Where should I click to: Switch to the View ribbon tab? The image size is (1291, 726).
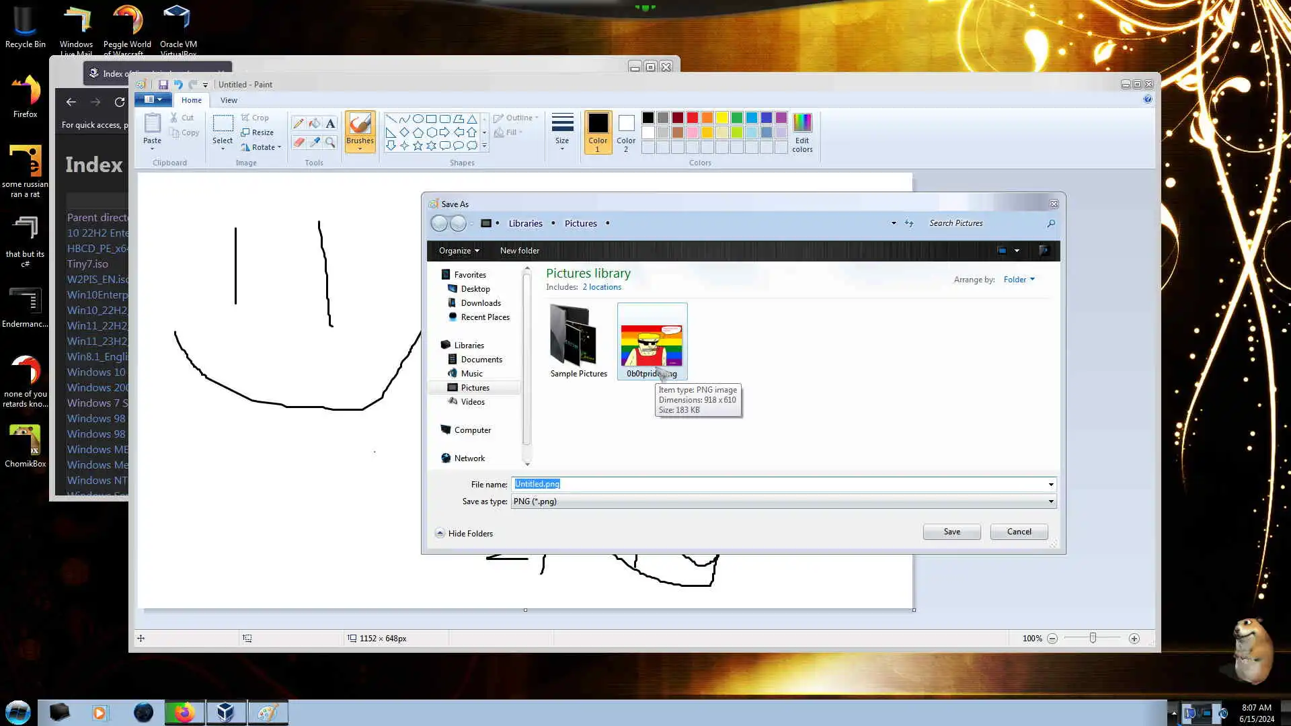point(229,100)
